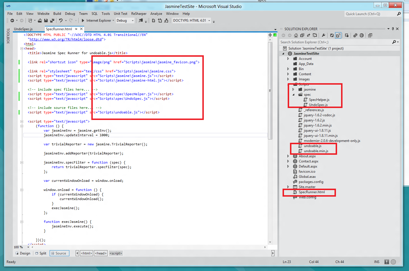Open the Unit Test menu
Viewport: 409px width, 271px height.
(x=120, y=14)
